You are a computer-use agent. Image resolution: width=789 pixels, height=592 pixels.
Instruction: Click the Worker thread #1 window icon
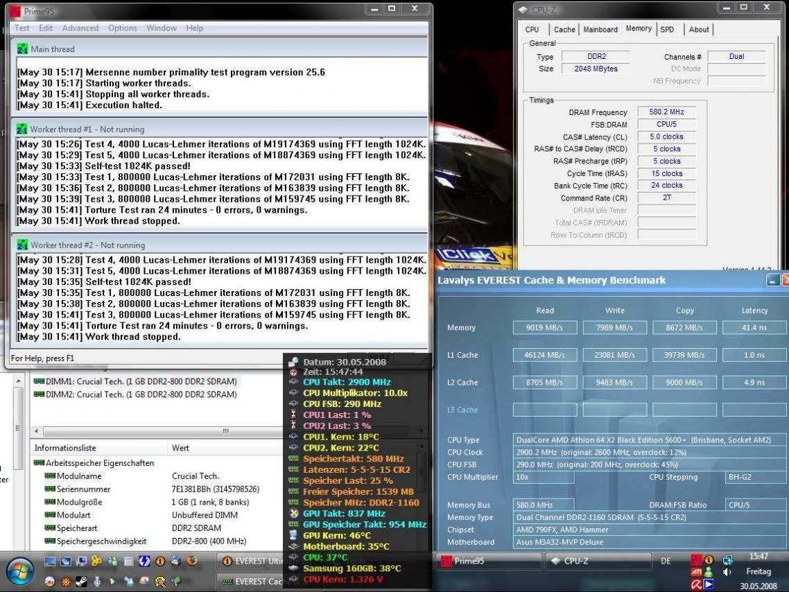point(22,129)
